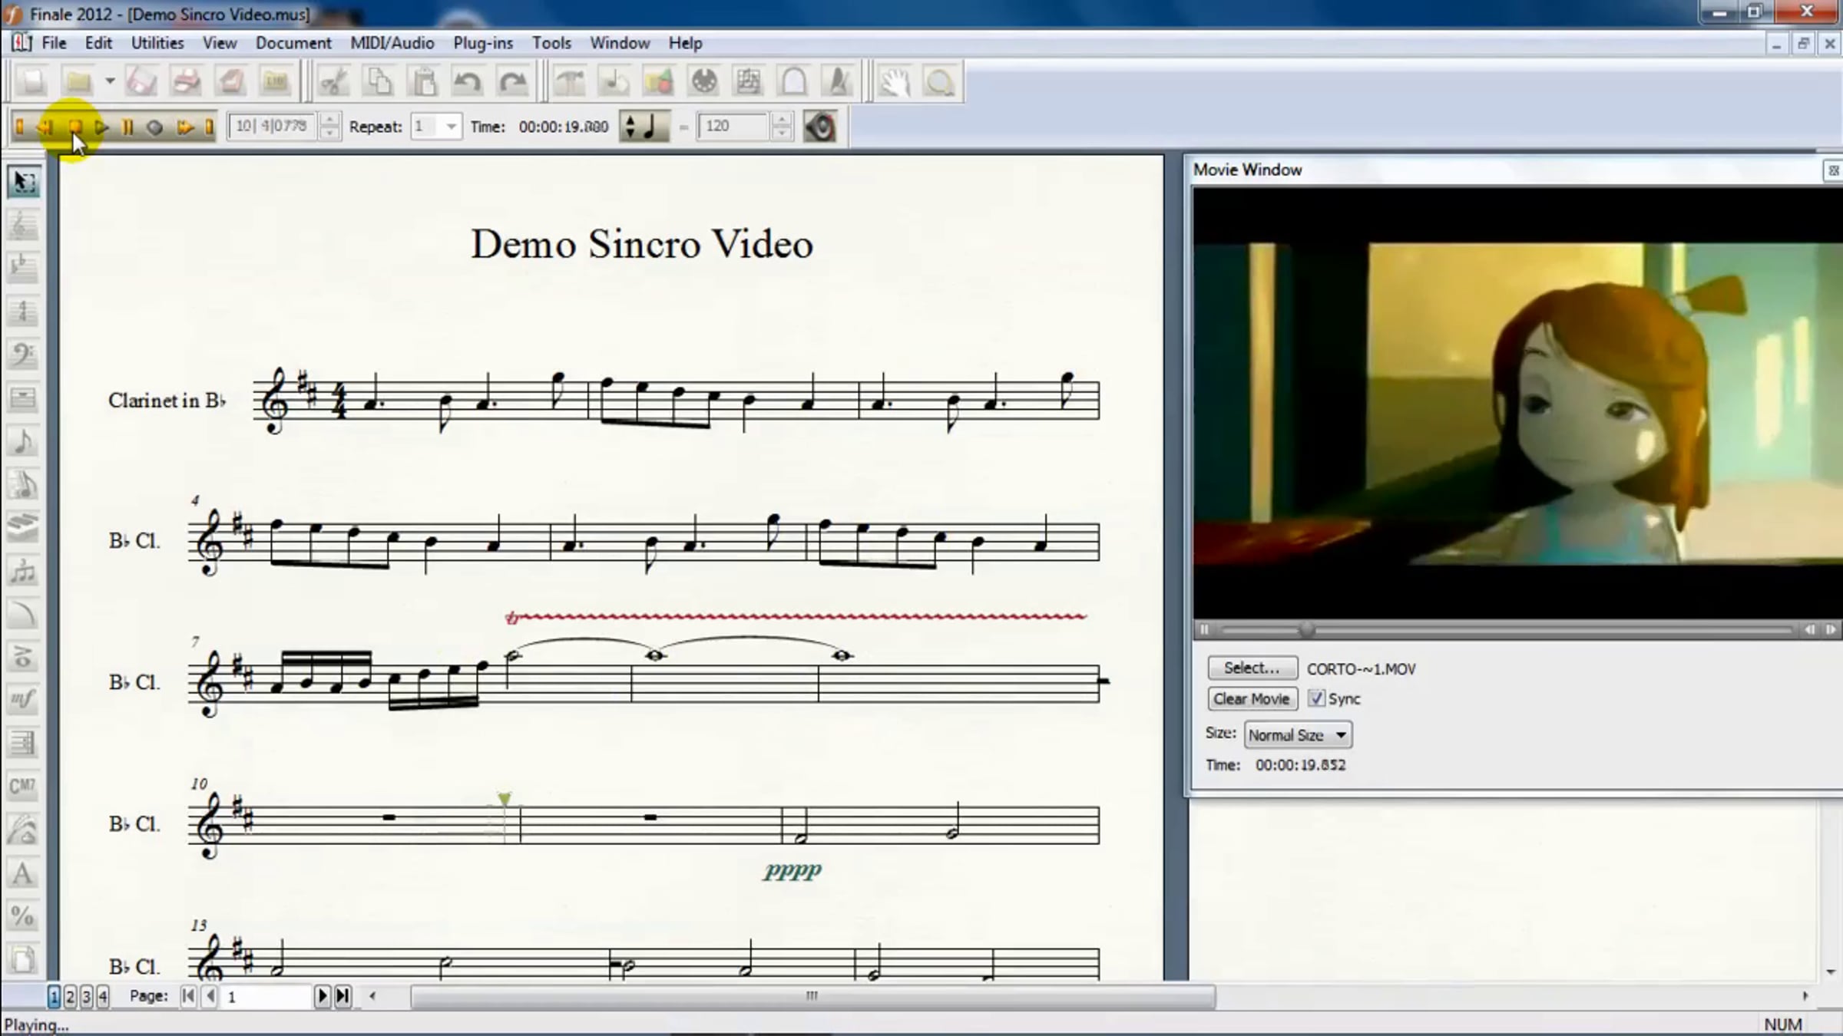Open playback settings speaker icon
Image resolution: width=1843 pixels, height=1036 pixels.
point(819,127)
